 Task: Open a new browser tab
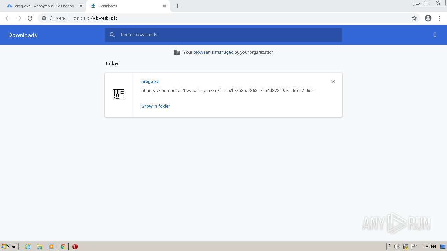(x=178, y=6)
